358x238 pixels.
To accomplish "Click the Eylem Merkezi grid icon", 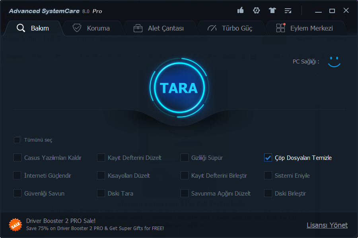I will pos(280,28).
